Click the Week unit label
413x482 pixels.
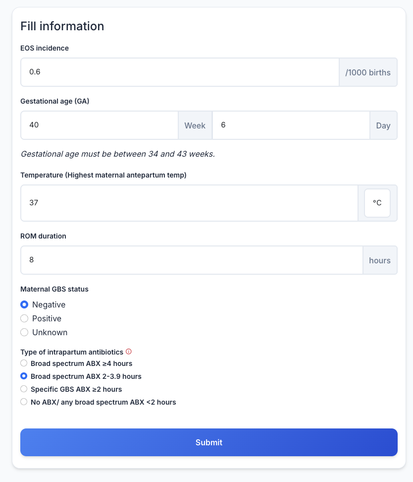195,125
